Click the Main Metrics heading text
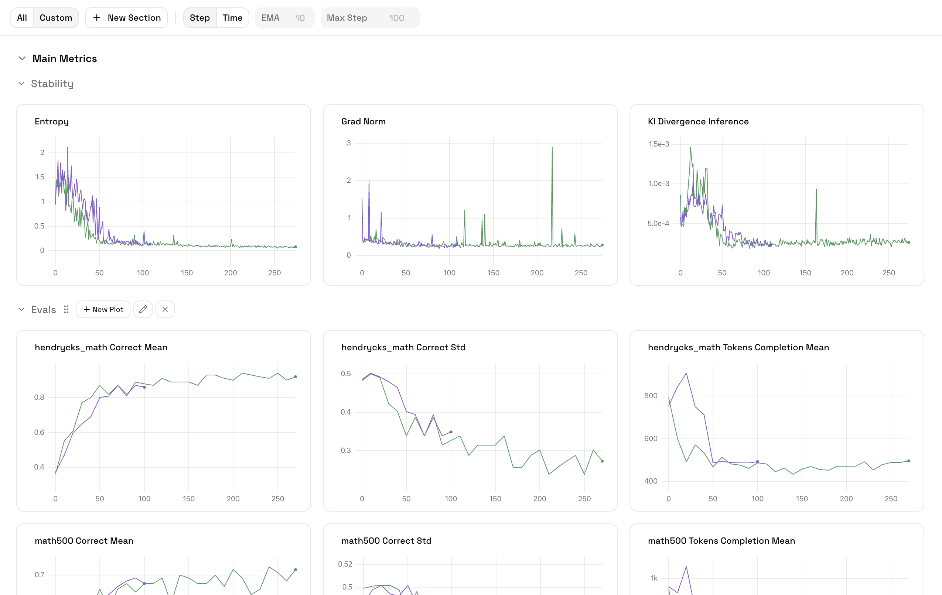The height and width of the screenshot is (595, 942). coord(65,58)
